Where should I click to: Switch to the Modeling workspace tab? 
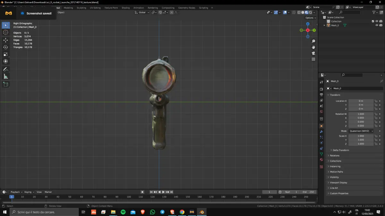[68, 8]
